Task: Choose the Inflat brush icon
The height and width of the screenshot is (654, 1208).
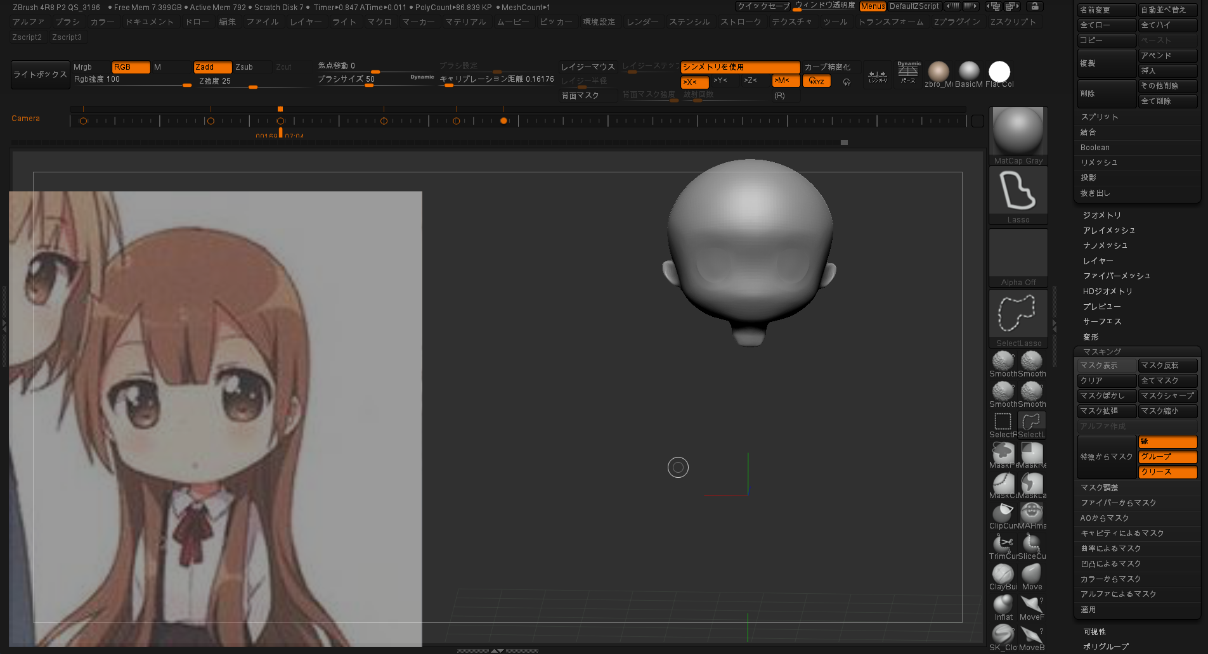Action: point(1003,605)
